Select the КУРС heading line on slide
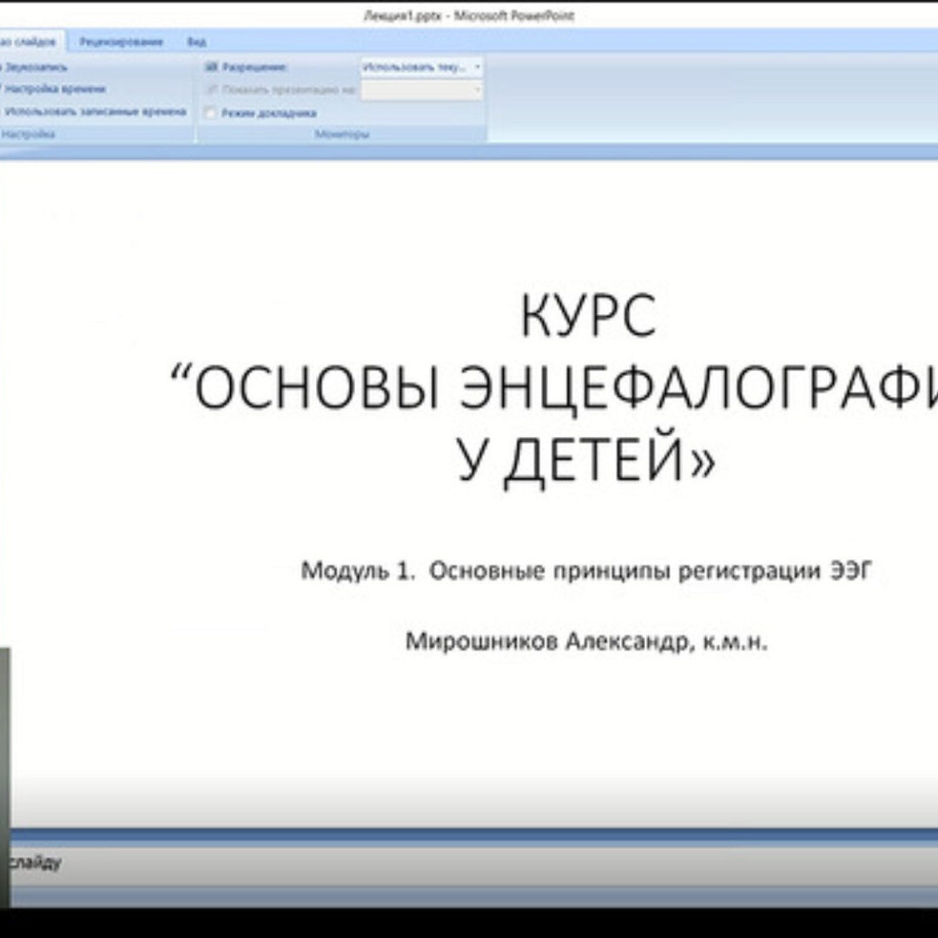 point(588,317)
